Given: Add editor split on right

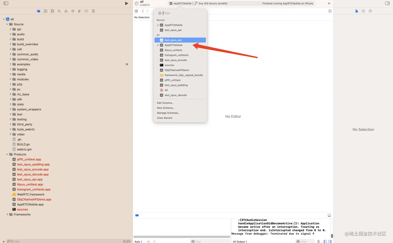Looking at the screenshot, I should [330, 11].
